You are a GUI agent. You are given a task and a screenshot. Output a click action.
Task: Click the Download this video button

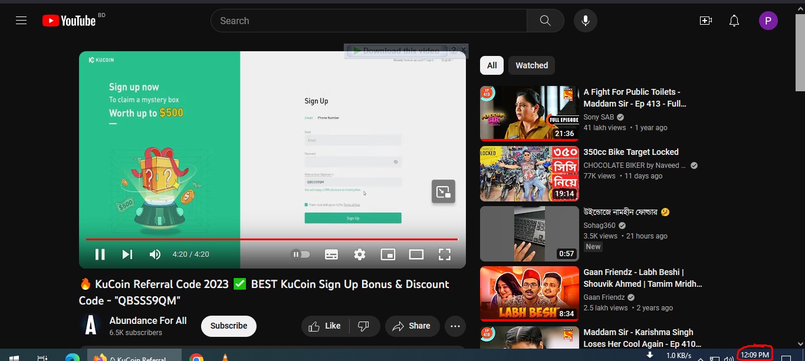(x=396, y=51)
